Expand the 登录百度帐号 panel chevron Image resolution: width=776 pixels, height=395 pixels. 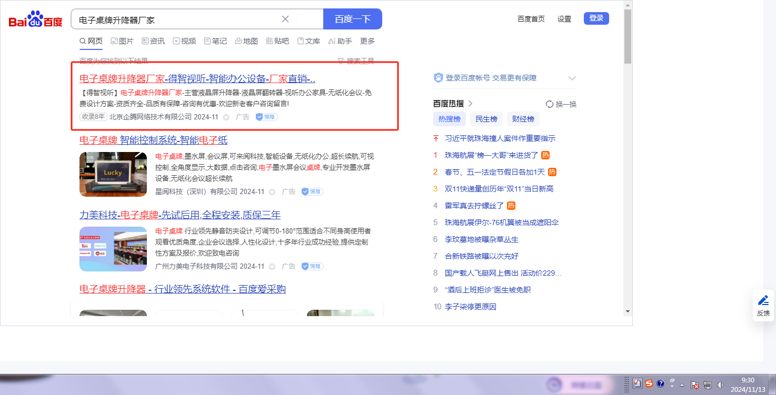pyautogui.click(x=572, y=78)
